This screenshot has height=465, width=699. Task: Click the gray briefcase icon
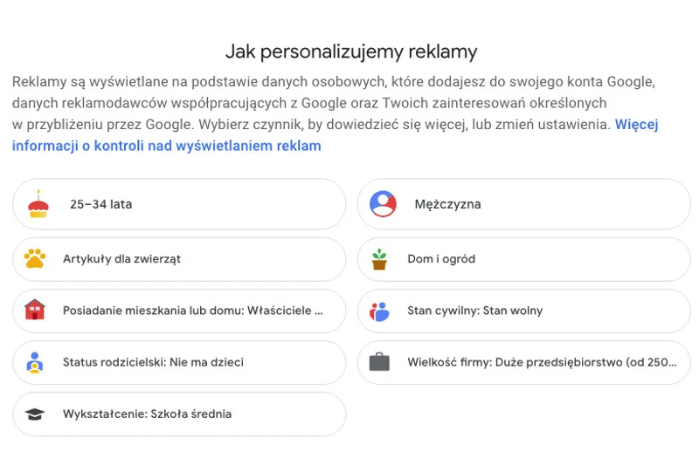(379, 362)
